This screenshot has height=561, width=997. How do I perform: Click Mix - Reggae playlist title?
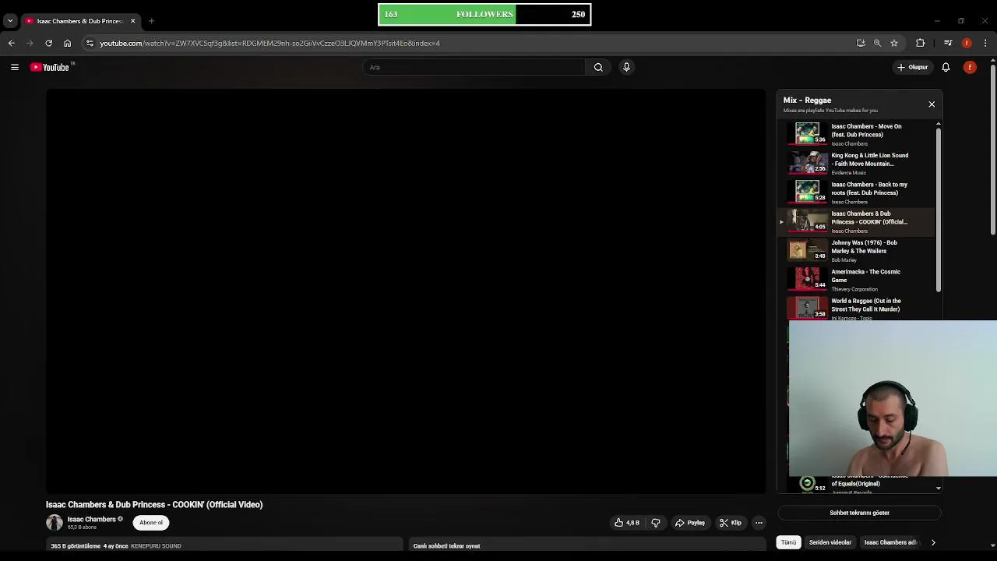tap(807, 101)
